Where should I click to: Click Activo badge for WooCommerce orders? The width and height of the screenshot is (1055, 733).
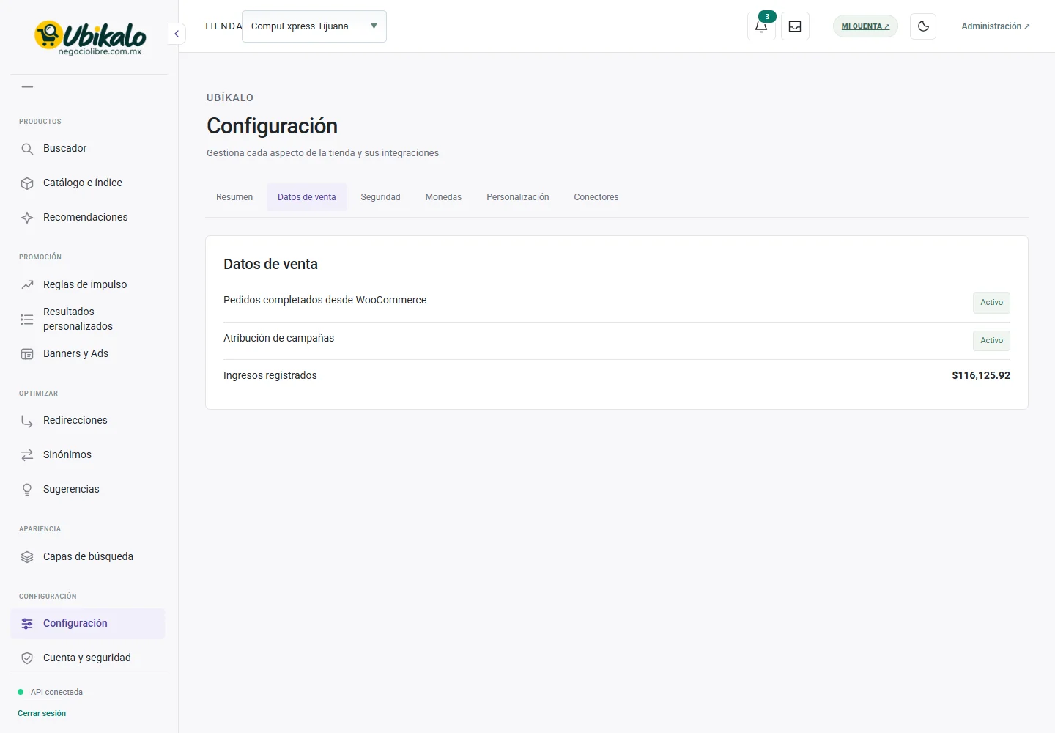(x=991, y=303)
